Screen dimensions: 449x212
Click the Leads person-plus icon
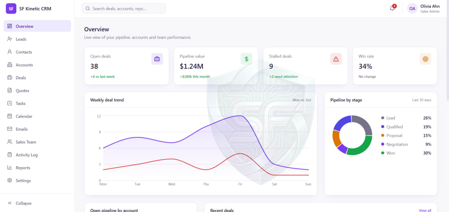click(x=10, y=39)
